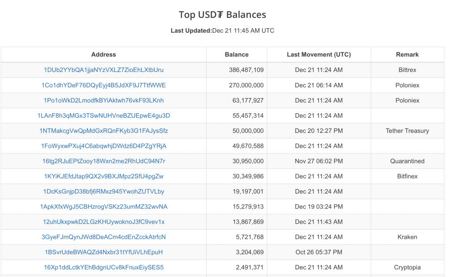
Task: Open Cryptopia address 16Xp1ddLctkYEhBdgnUCv8kFnuxEiySES5
Action: [x=103, y=268]
